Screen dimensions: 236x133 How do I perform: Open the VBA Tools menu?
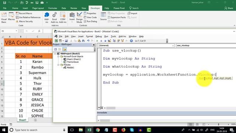tap(113, 36)
